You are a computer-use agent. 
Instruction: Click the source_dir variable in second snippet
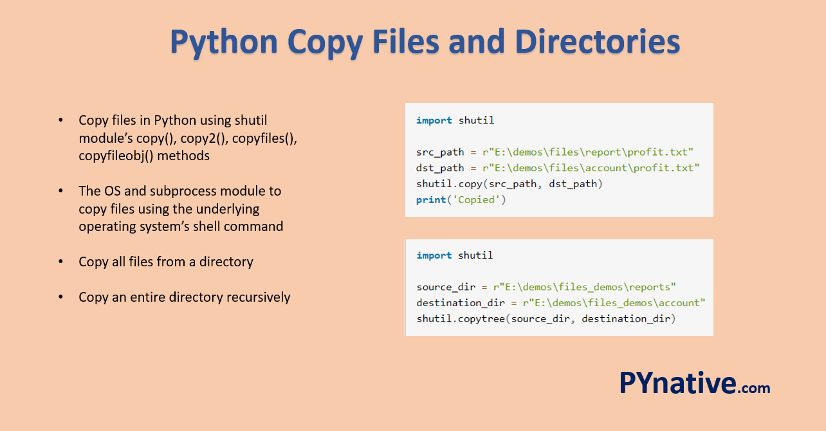pos(445,286)
